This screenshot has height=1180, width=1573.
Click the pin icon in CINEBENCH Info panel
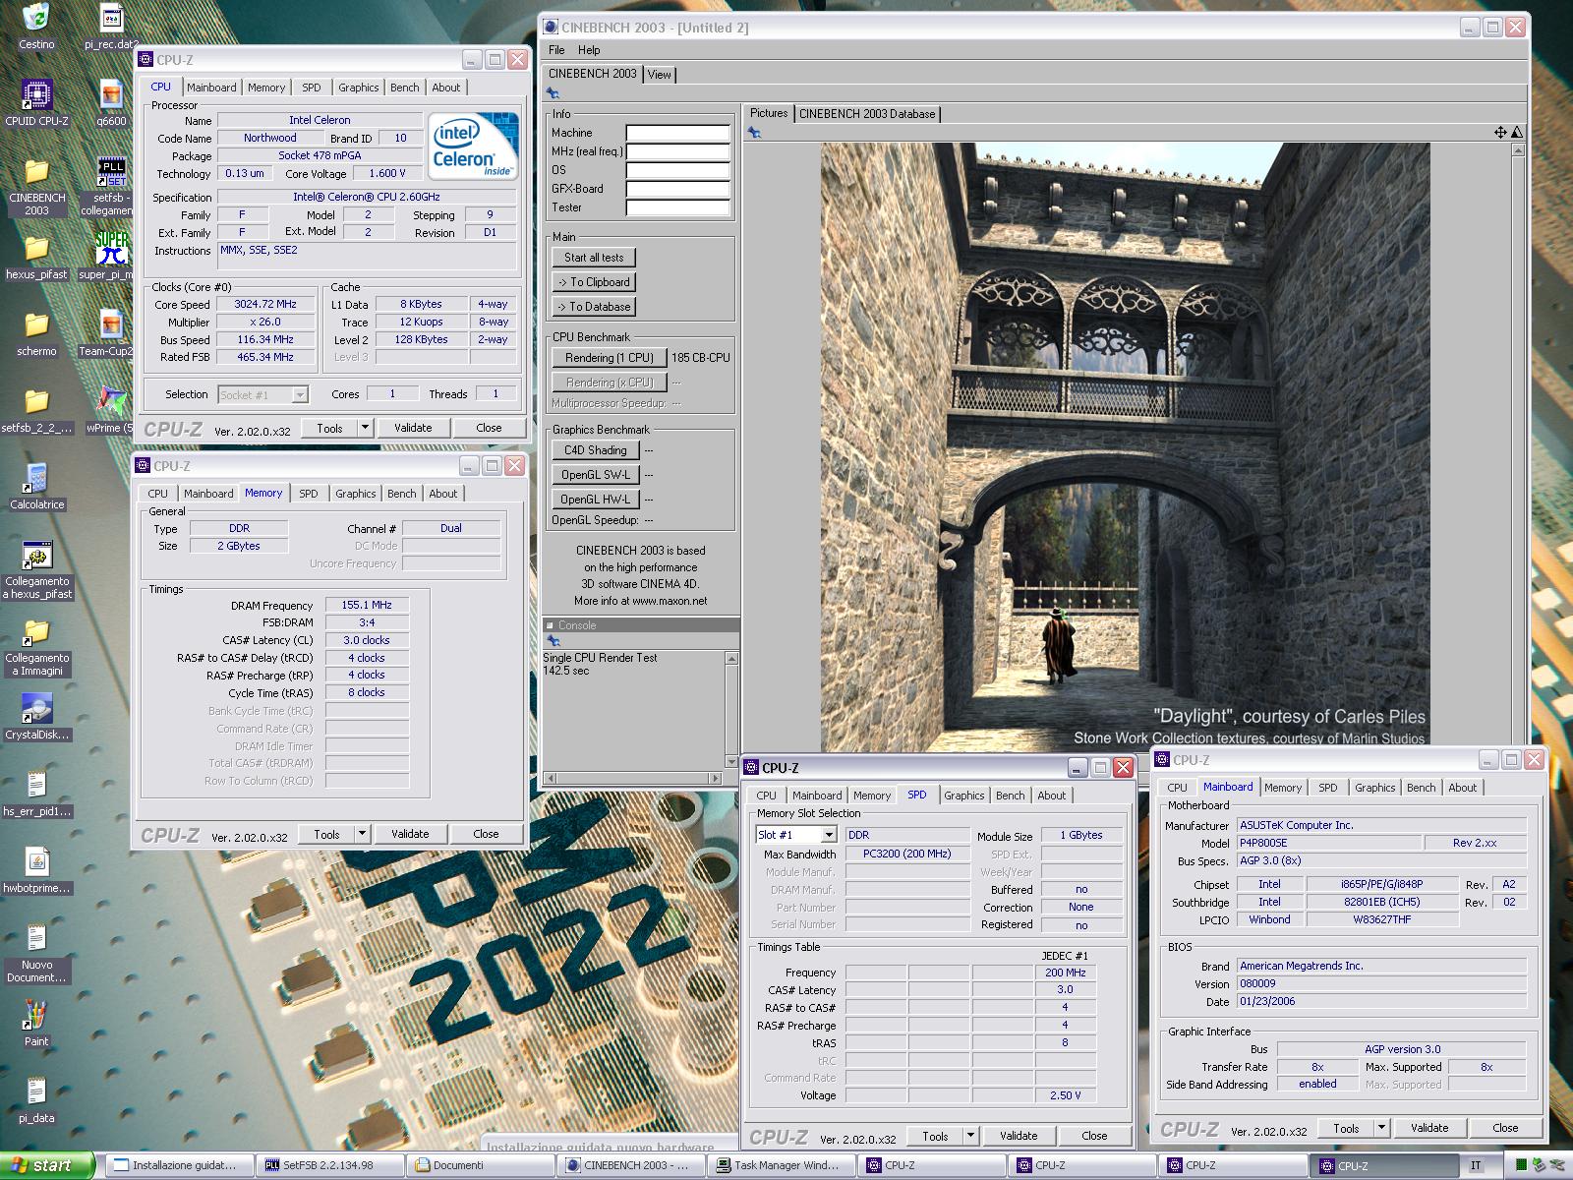(553, 93)
